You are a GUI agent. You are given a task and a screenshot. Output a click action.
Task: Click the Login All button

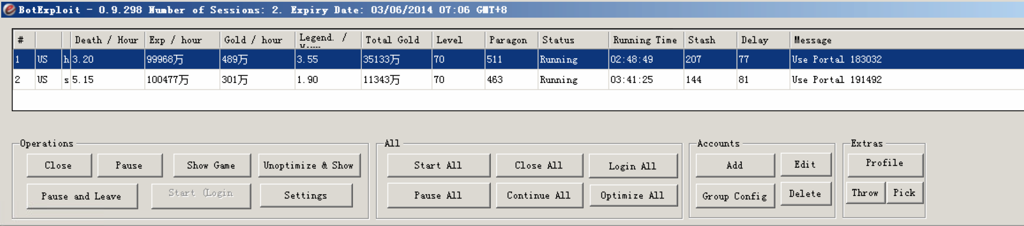[x=633, y=166]
